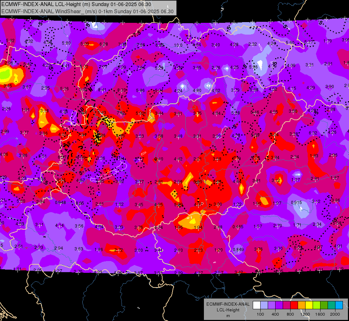Click the grid value '0.915'
349x321 pixels.
point(296,203)
